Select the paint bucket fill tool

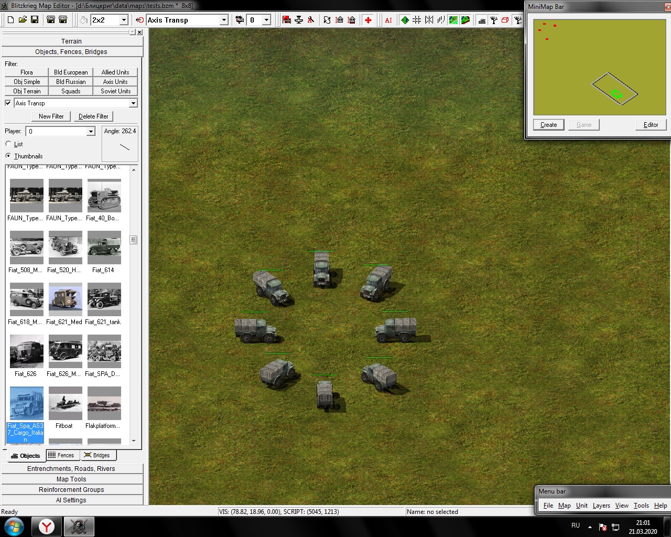point(83,20)
